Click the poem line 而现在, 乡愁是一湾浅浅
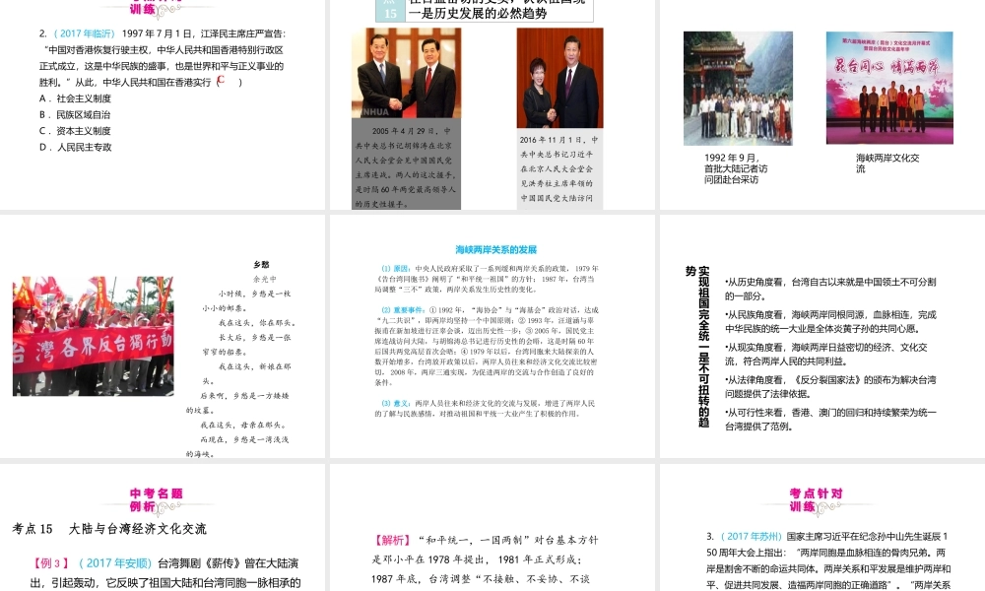Image resolution: width=985 pixels, height=591 pixels. pos(244,439)
